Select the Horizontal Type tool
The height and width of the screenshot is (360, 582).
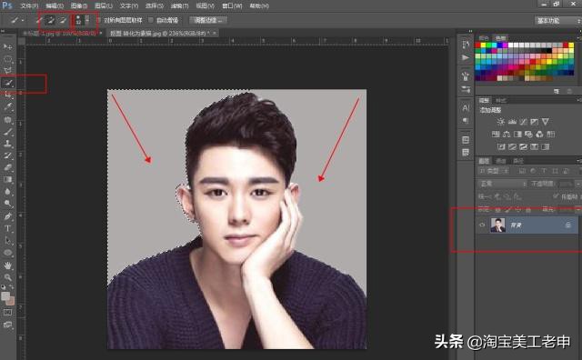click(x=7, y=228)
